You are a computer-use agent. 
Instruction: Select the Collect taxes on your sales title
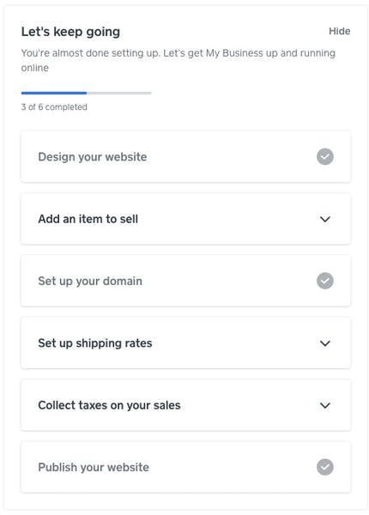(x=109, y=405)
